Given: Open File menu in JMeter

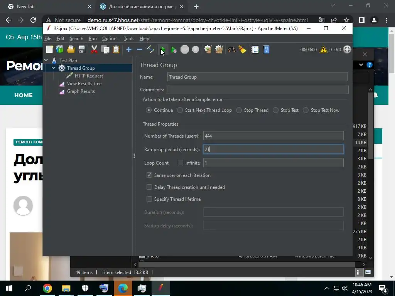Looking at the screenshot, I should [x=48, y=39].
